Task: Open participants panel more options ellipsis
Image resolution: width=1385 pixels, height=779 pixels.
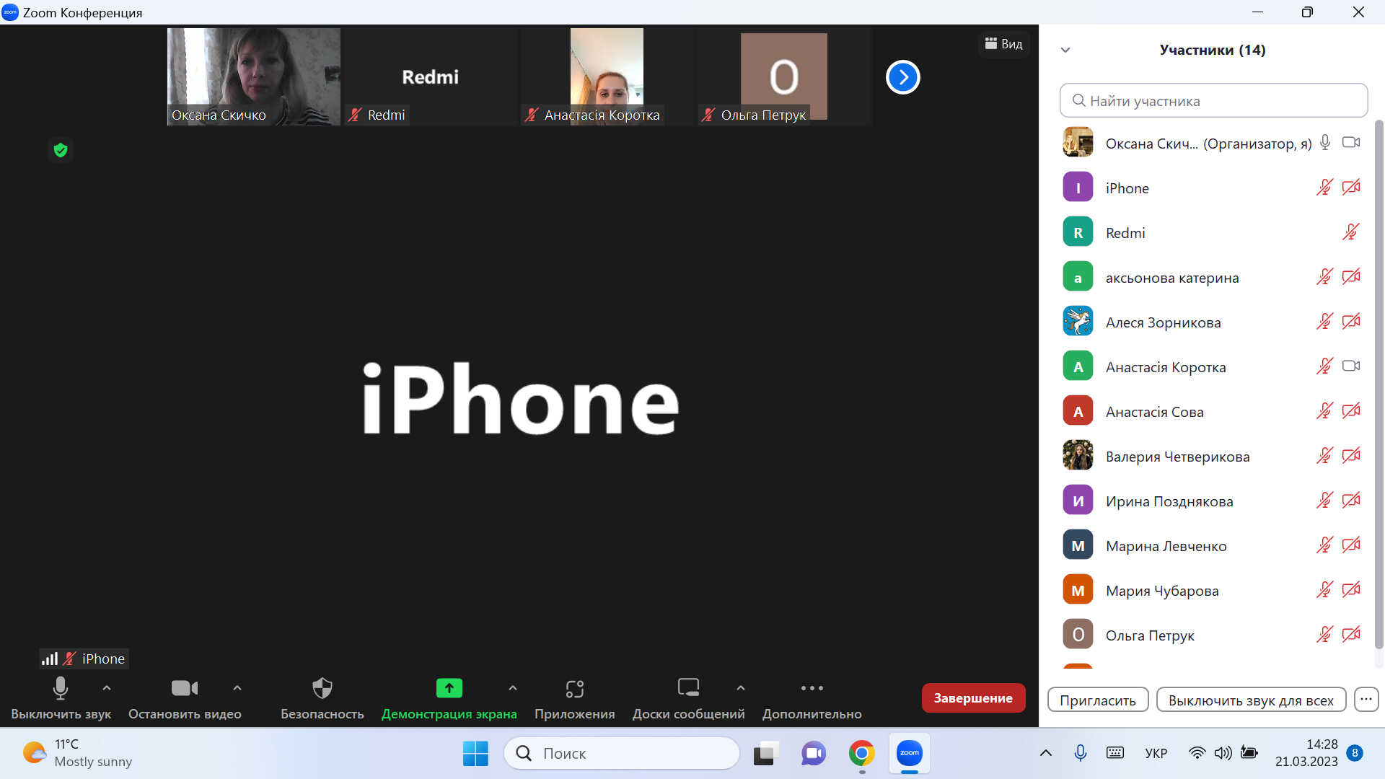Action: point(1366,699)
